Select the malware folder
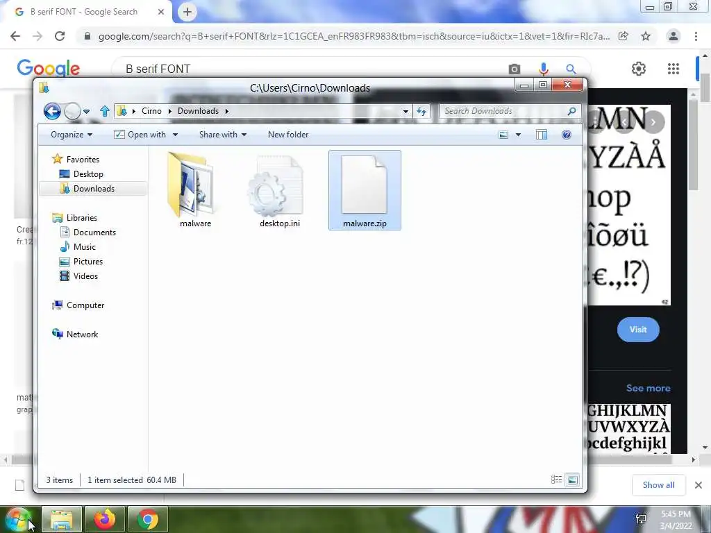This screenshot has width=711, height=533. click(x=195, y=190)
